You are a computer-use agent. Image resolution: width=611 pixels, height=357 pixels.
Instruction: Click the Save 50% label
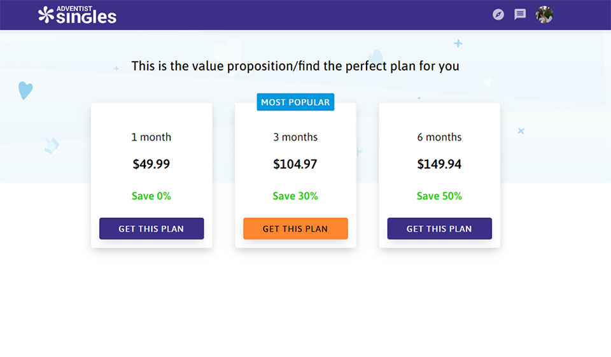coord(439,196)
